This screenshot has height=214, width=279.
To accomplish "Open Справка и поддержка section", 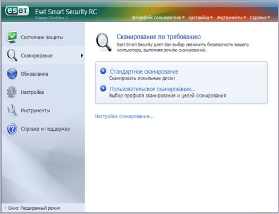I will click(x=45, y=129).
